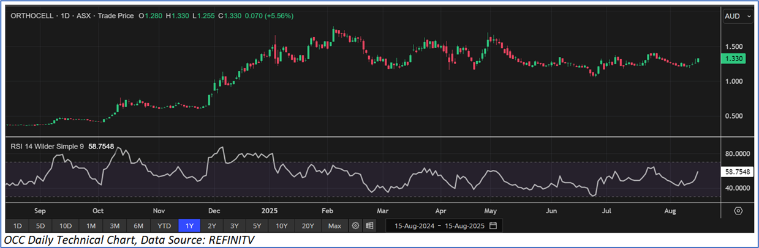Open the period settings gear icon

click(x=355, y=226)
